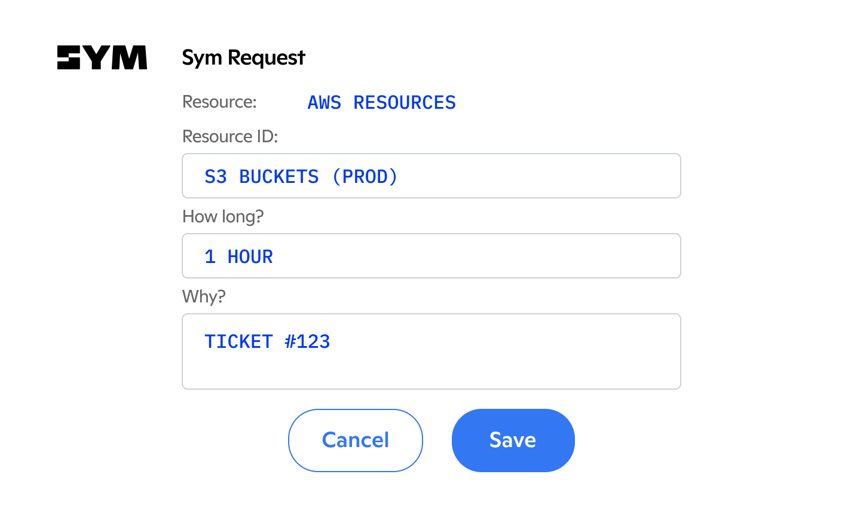Screen dimensions: 863x520
Task: Select the Sym Request heading
Action: pos(243,57)
